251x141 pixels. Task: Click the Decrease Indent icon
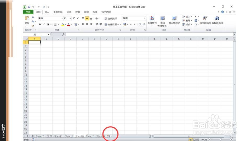point(96,24)
